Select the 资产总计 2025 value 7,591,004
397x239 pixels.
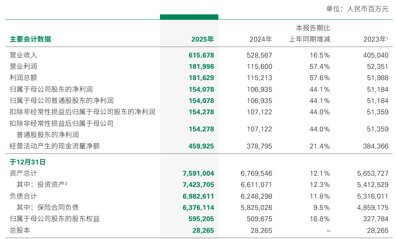click(198, 173)
